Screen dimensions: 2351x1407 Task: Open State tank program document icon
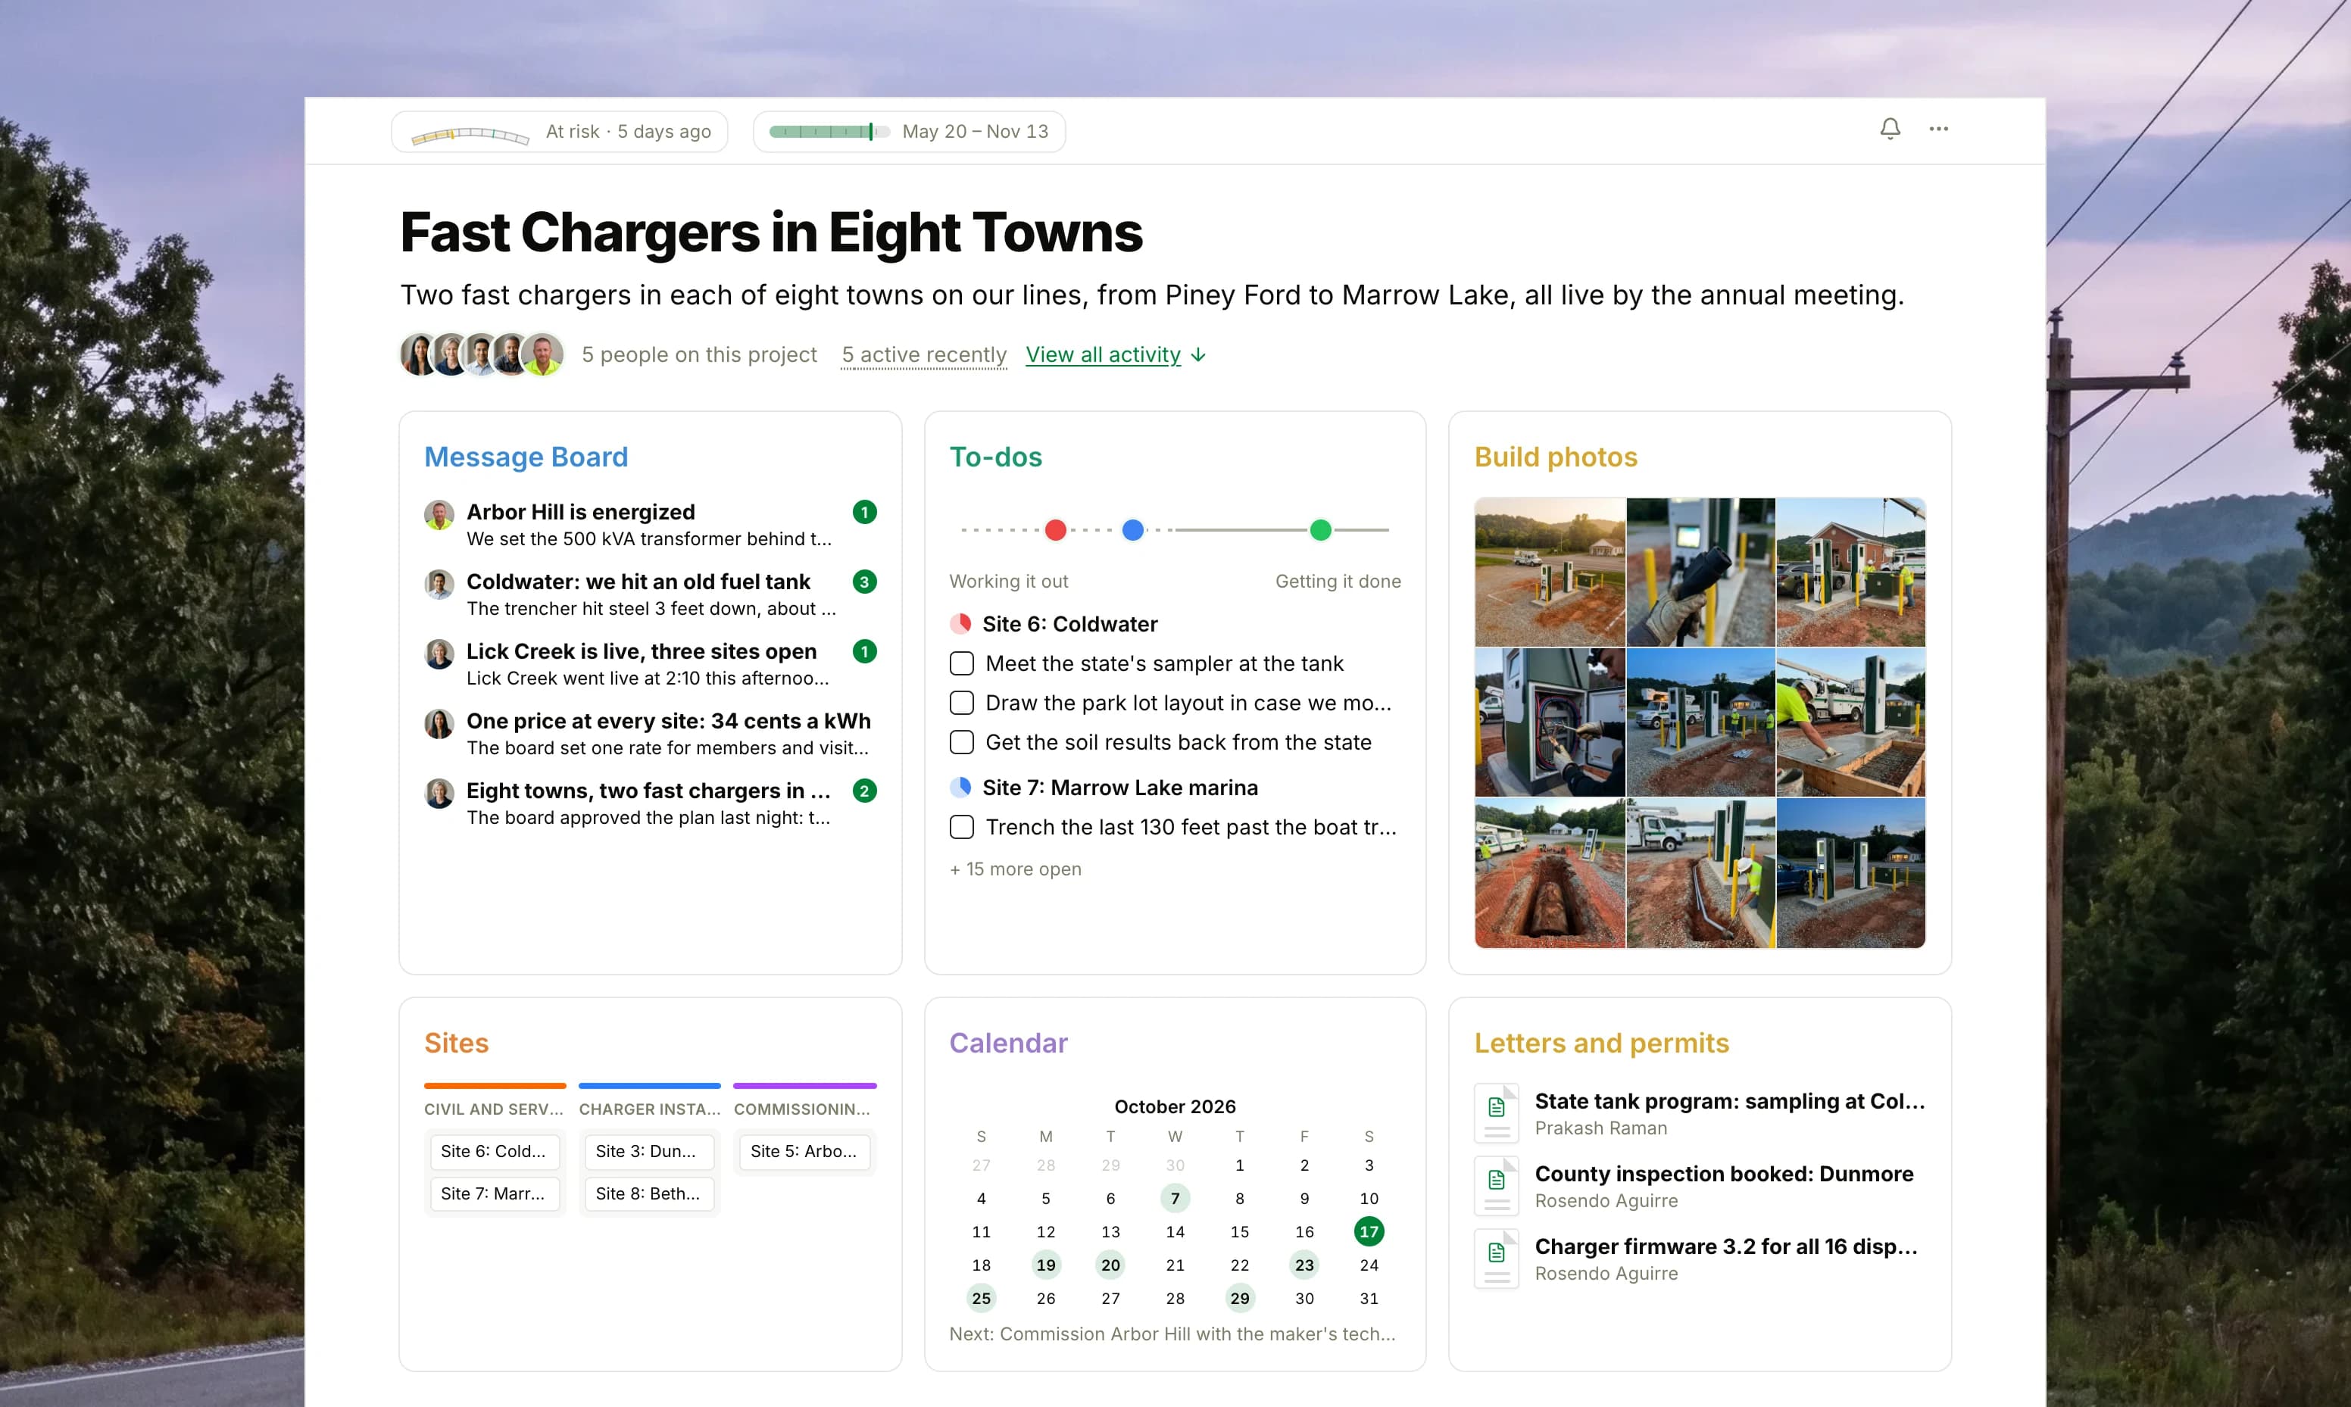(1497, 1112)
